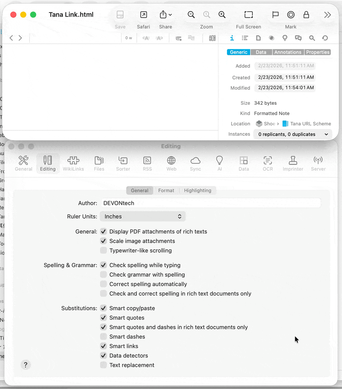Select the Annotations inspector tab
Screen dimensions: 342x389
287,52
